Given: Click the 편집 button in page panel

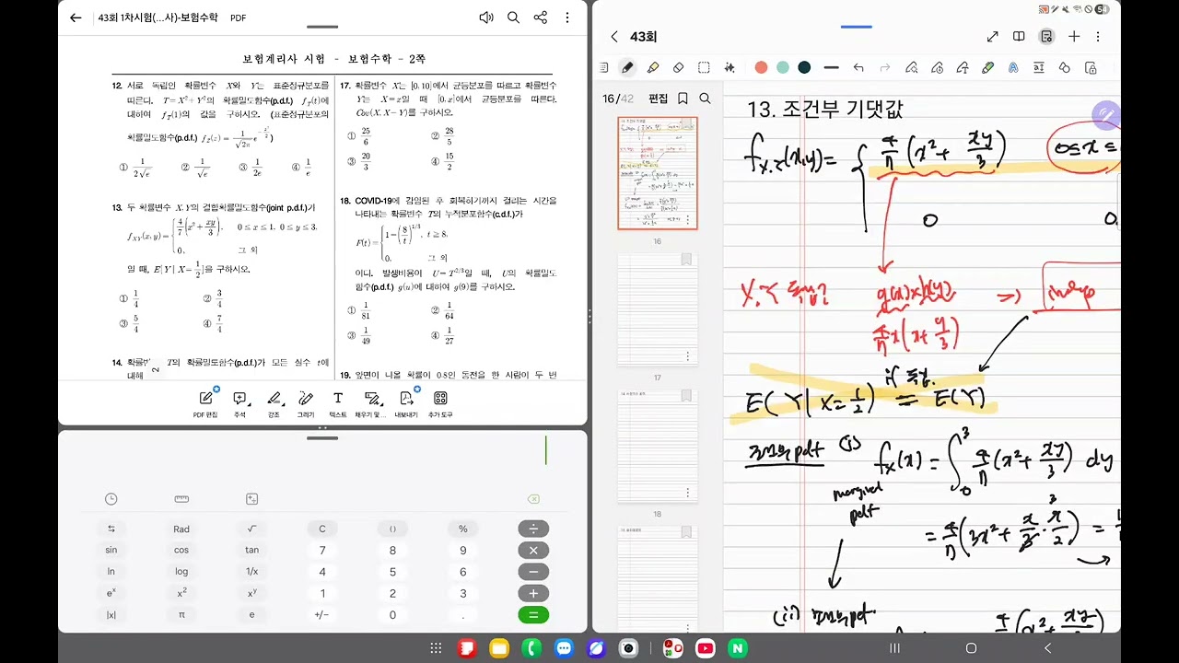Looking at the screenshot, I should click(658, 99).
